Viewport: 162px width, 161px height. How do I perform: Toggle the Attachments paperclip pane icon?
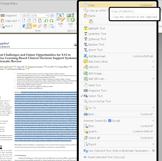(40, 26)
